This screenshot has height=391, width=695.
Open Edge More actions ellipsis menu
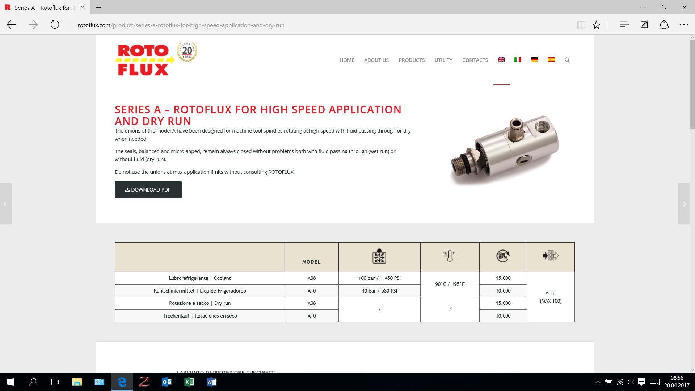(x=684, y=24)
